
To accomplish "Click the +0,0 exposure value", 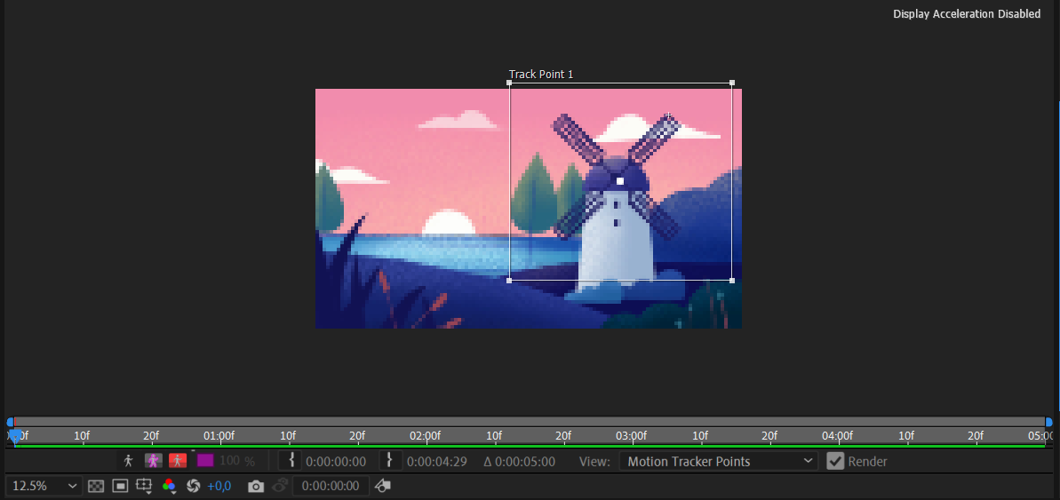I will click(x=219, y=486).
